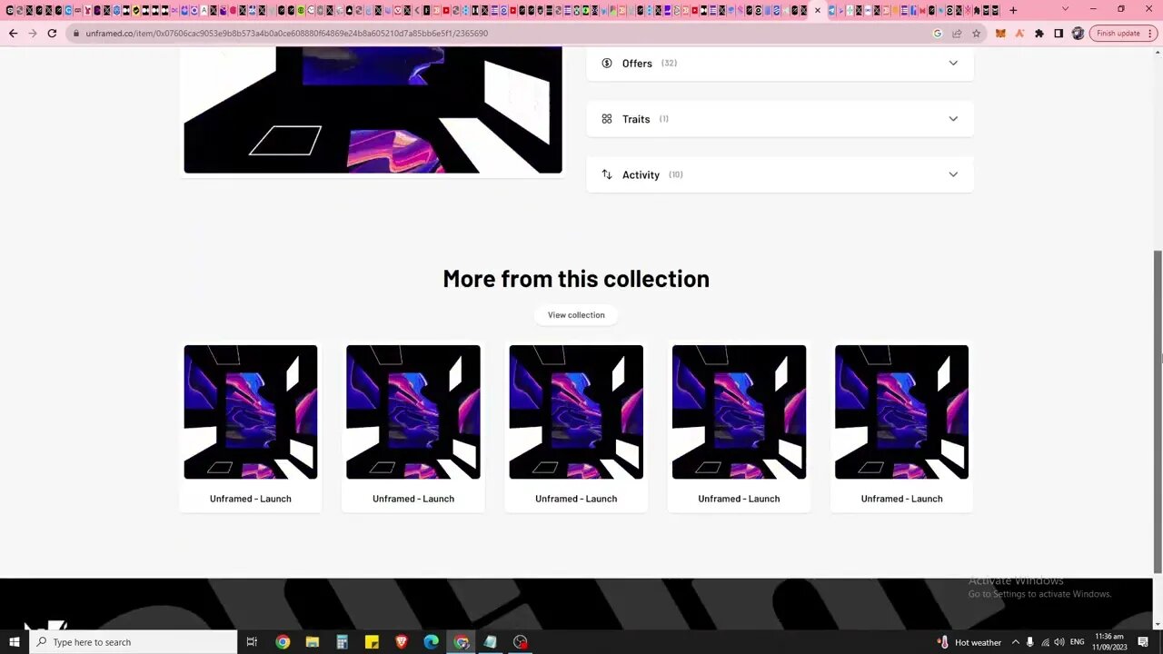Open the Extensions puzzle menu
The height and width of the screenshot is (654, 1163).
point(1039,34)
